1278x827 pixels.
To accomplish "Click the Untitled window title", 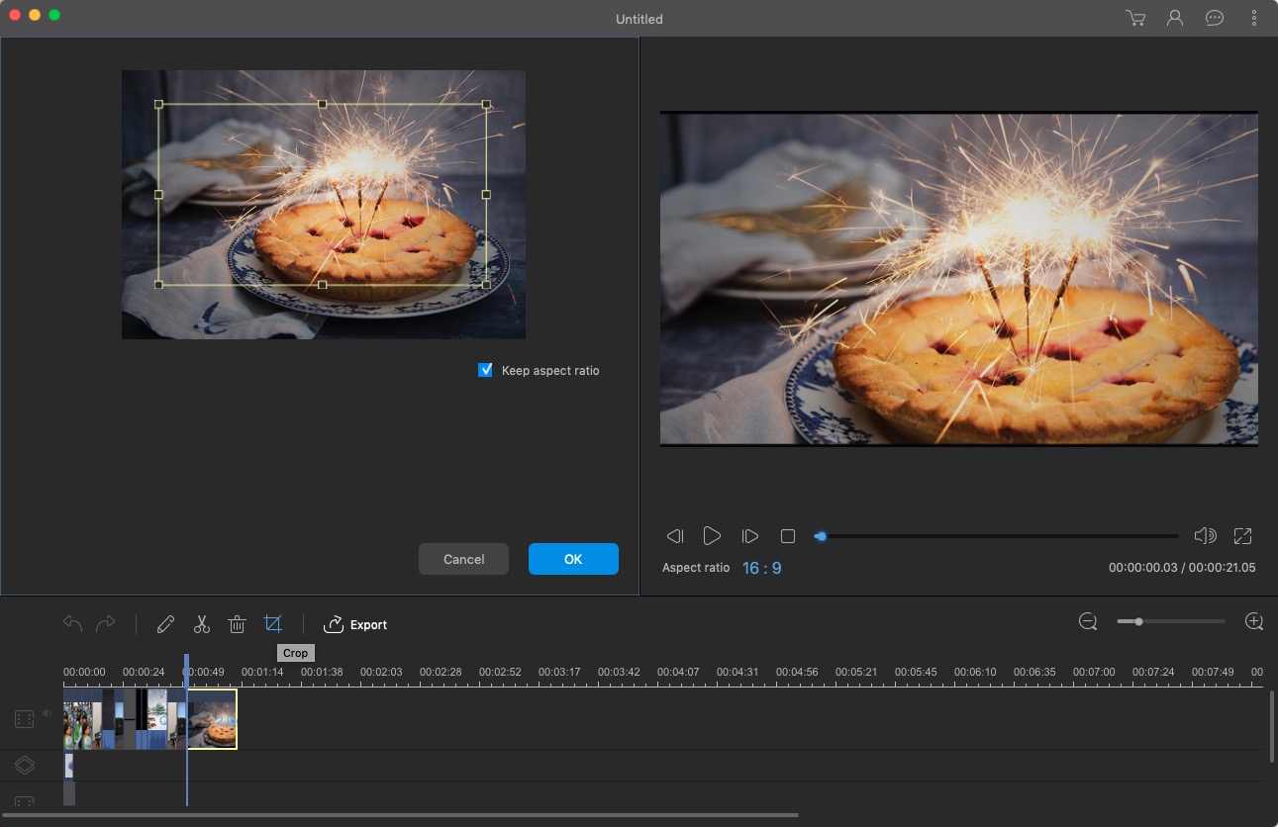I will 639,19.
